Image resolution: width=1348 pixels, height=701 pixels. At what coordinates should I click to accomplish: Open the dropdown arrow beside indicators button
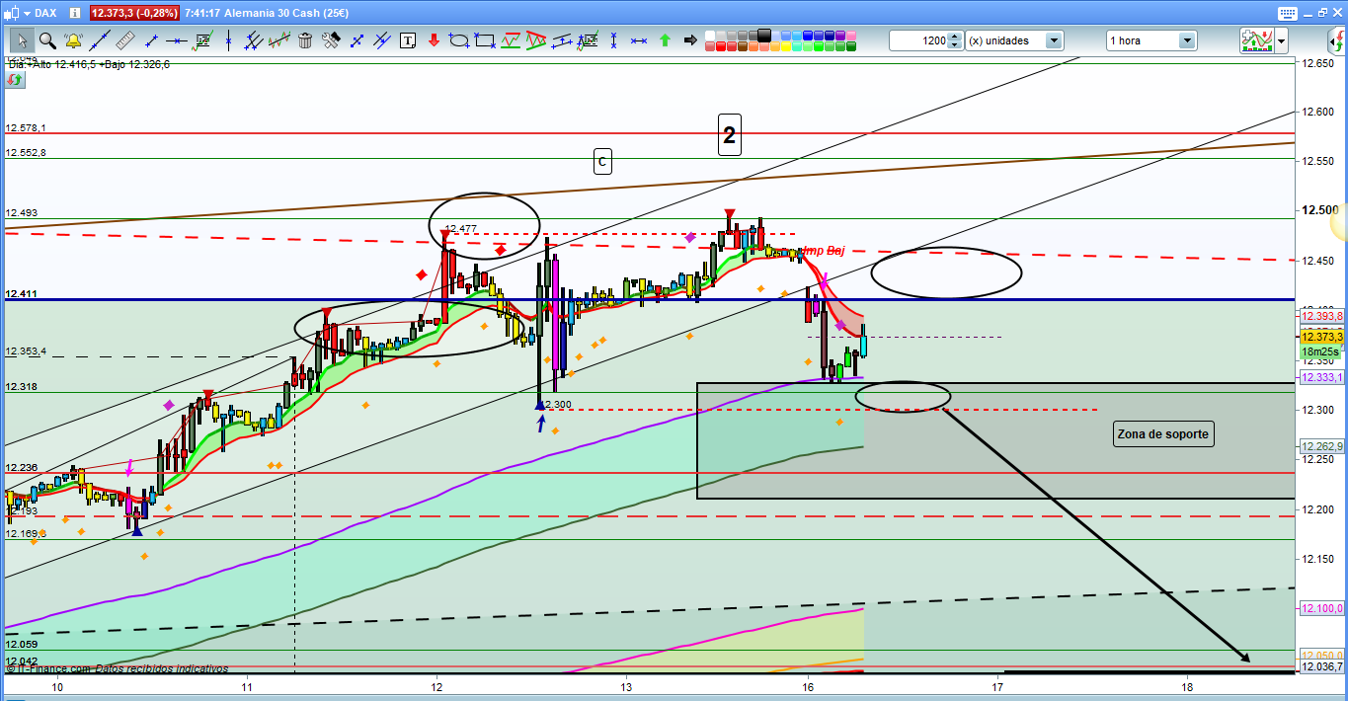point(1281,40)
